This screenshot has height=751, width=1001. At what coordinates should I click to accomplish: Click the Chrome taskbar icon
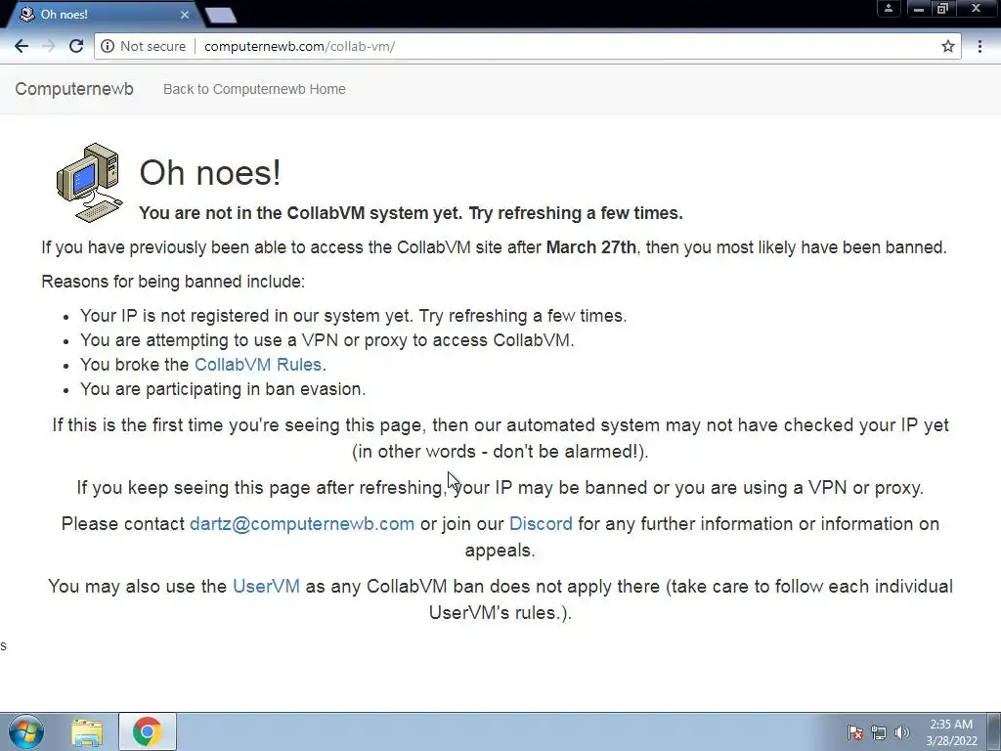147,731
